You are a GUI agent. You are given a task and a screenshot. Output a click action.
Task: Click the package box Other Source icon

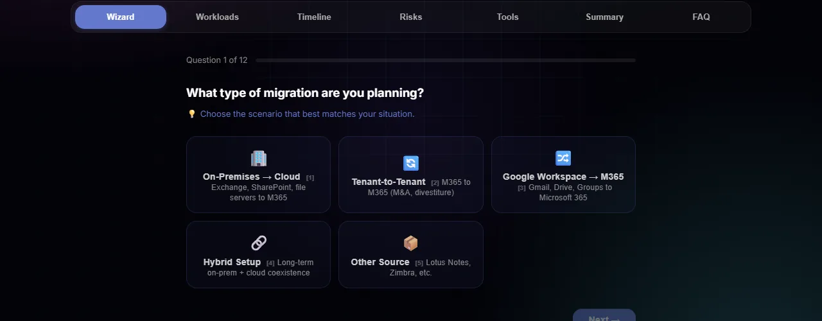click(x=411, y=243)
